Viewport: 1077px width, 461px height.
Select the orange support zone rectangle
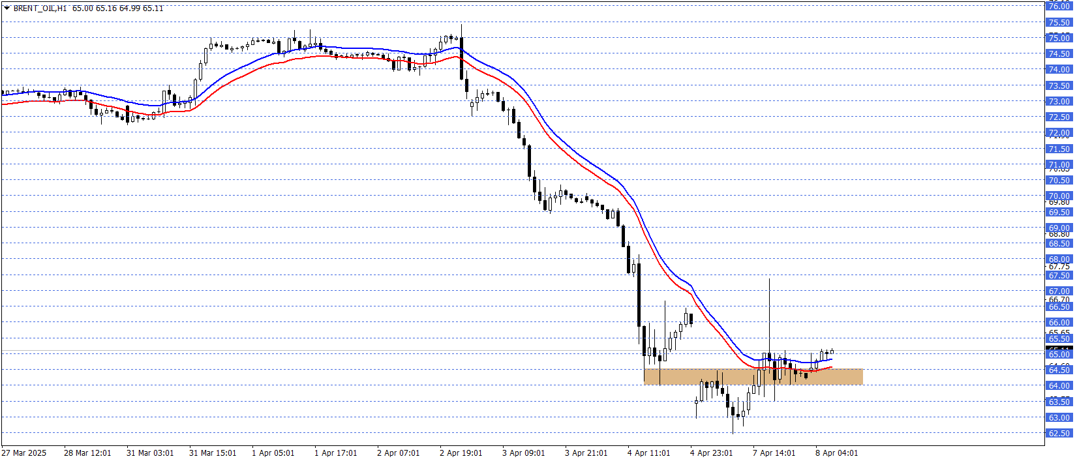pos(753,376)
